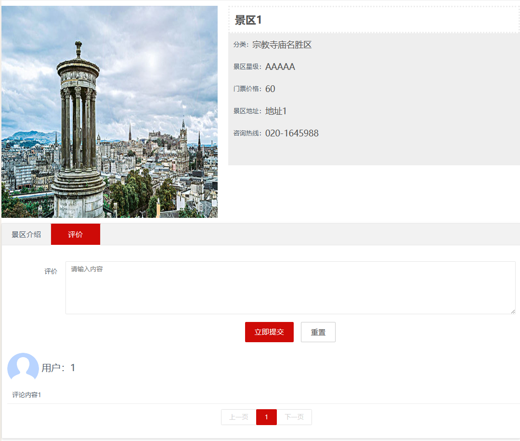
Task: Click the 上一页 pagination button
Action: [x=238, y=417]
